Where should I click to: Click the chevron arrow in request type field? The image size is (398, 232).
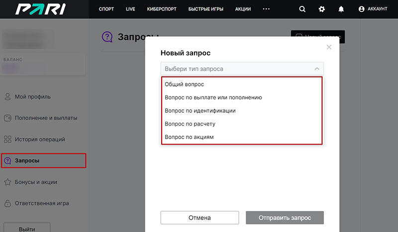pos(317,69)
